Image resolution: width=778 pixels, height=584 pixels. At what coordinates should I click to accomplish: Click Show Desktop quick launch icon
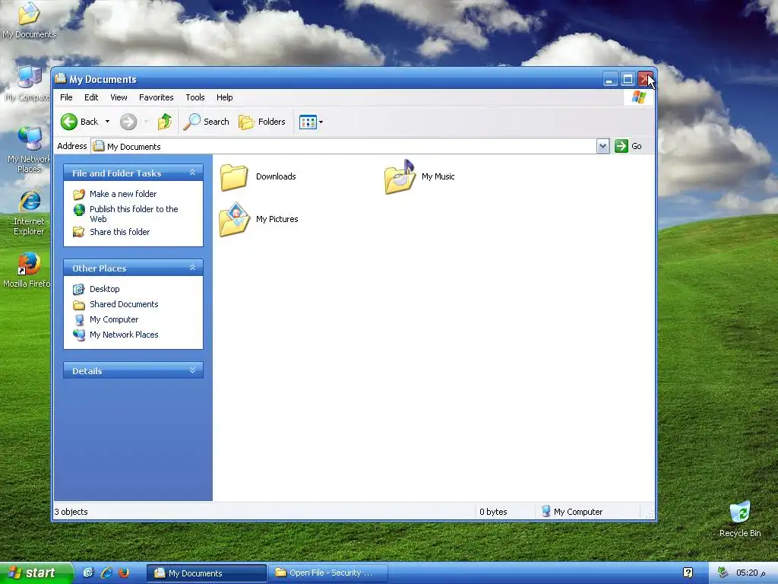tap(88, 573)
